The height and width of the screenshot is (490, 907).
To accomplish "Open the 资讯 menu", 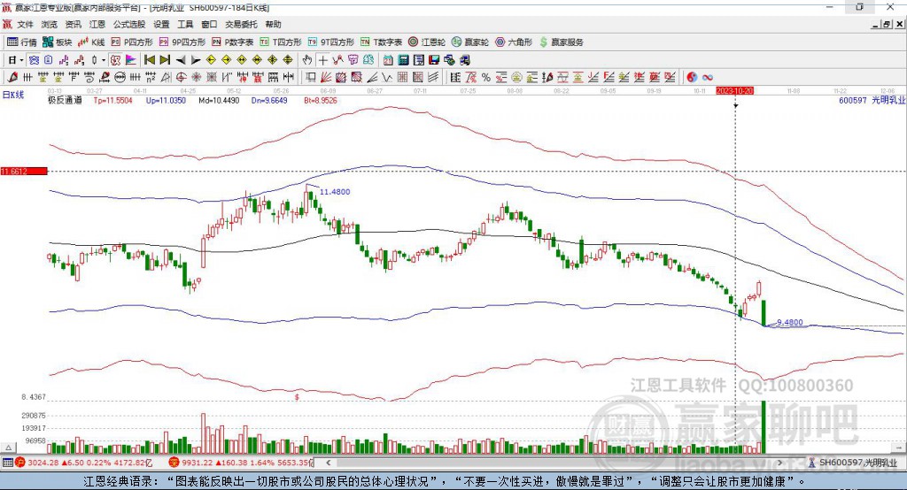I will pos(73,24).
